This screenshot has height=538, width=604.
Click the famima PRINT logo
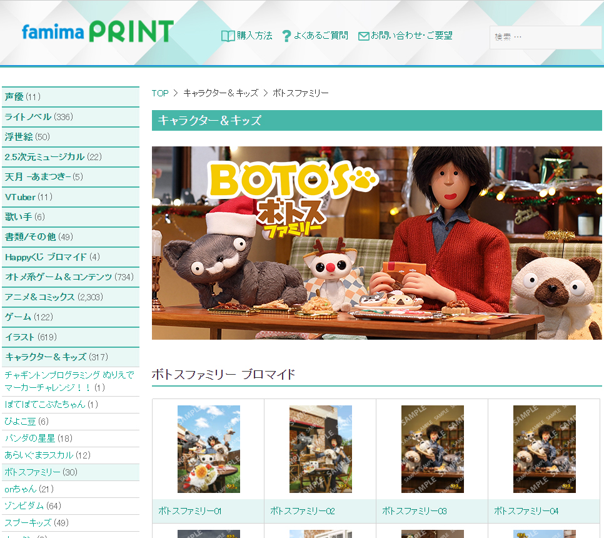pos(98,31)
